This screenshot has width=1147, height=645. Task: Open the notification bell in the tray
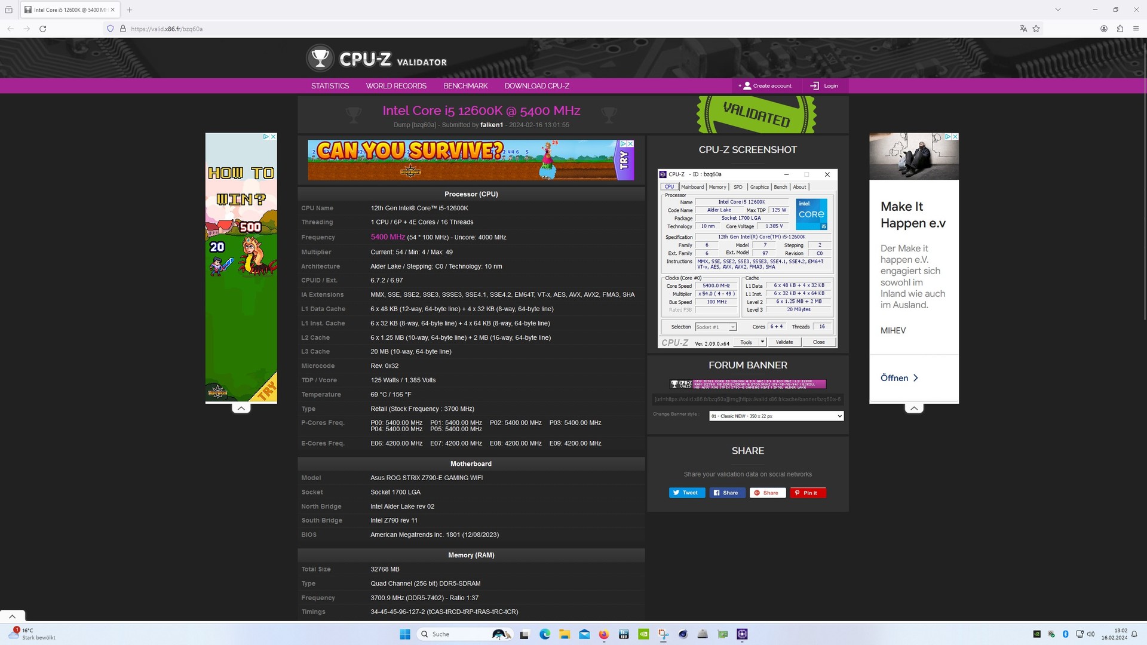(x=1134, y=634)
